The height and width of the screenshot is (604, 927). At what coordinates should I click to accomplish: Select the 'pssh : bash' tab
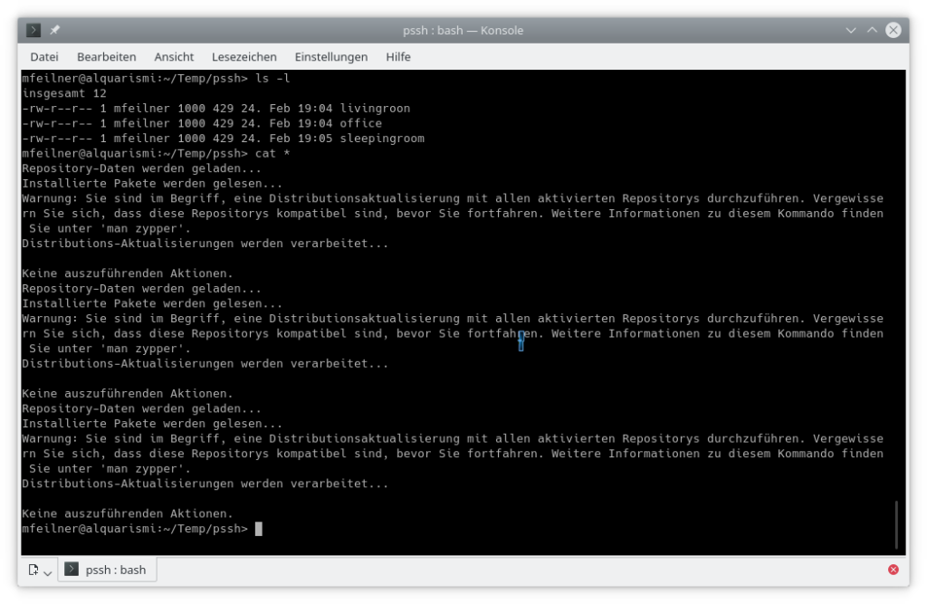click(107, 570)
